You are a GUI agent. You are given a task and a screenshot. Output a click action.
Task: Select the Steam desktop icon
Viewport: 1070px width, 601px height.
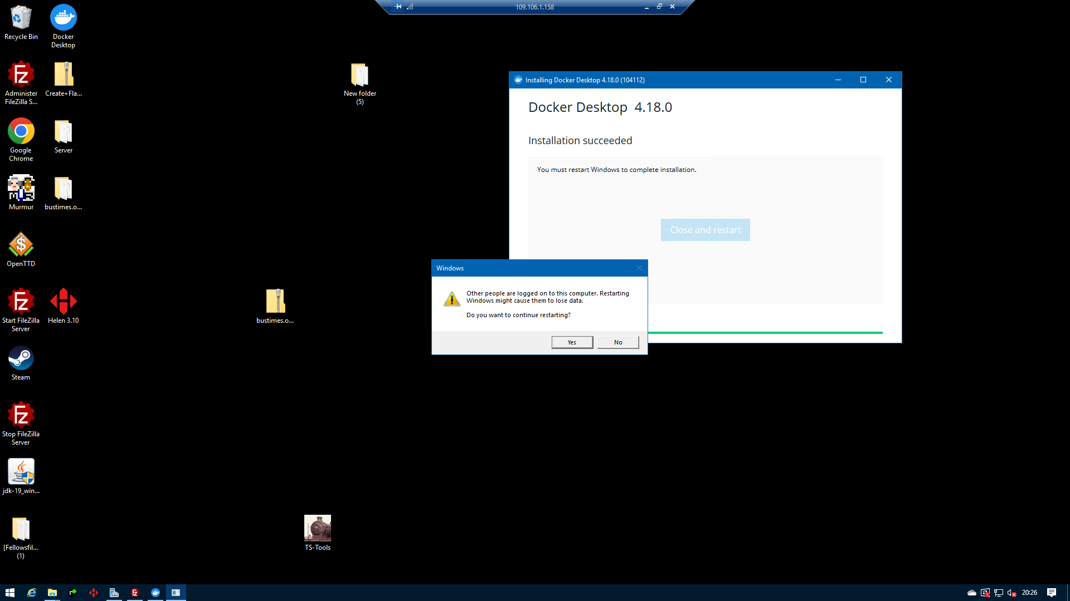[x=21, y=364]
